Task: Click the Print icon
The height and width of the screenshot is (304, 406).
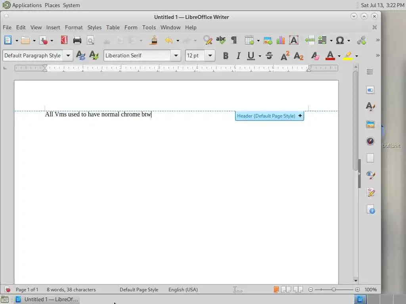Action: pos(77,40)
